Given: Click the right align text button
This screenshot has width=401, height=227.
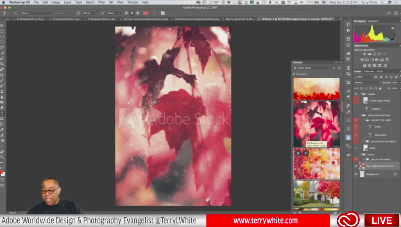Looking at the screenshot, I should (138, 13).
